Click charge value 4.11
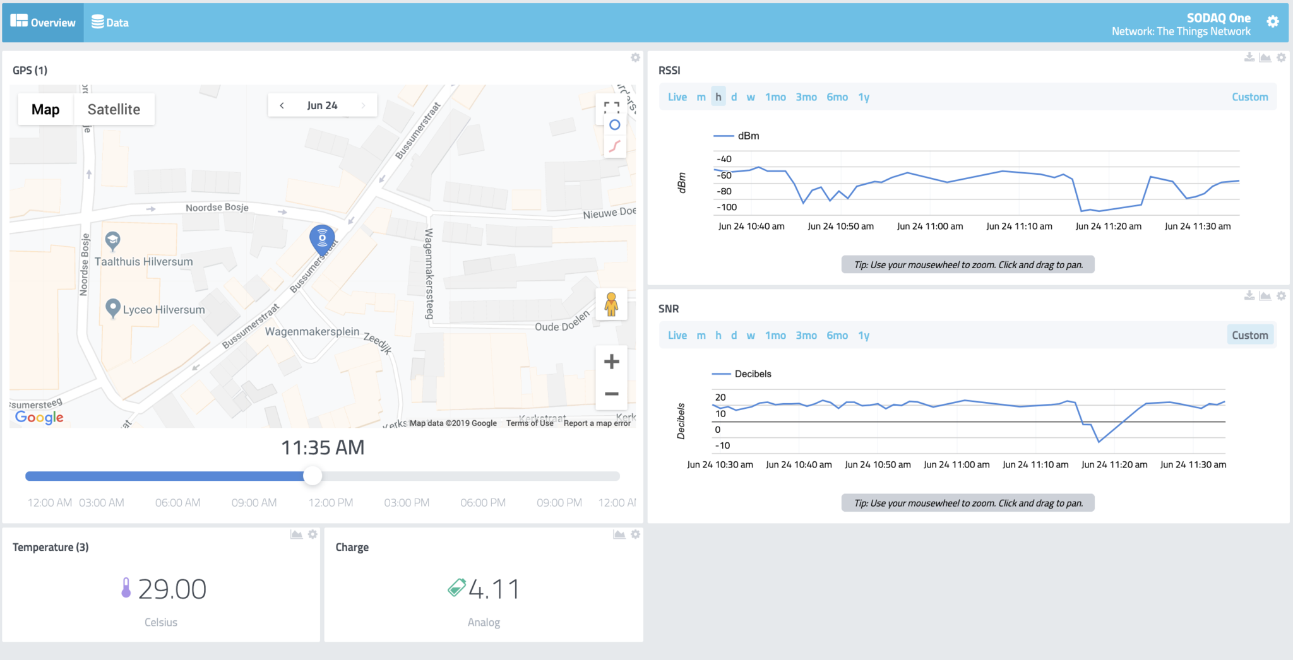Screen dimensions: 1293x660 (x=494, y=589)
